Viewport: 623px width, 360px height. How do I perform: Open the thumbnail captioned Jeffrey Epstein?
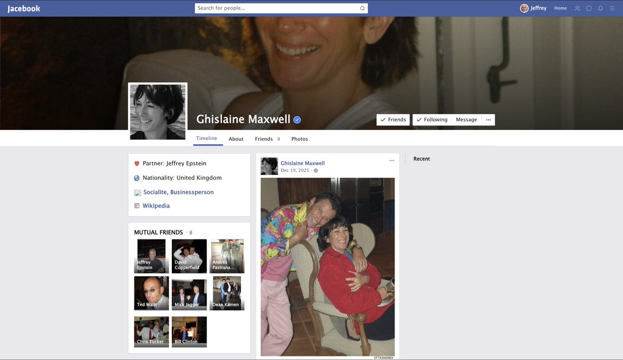pos(151,256)
